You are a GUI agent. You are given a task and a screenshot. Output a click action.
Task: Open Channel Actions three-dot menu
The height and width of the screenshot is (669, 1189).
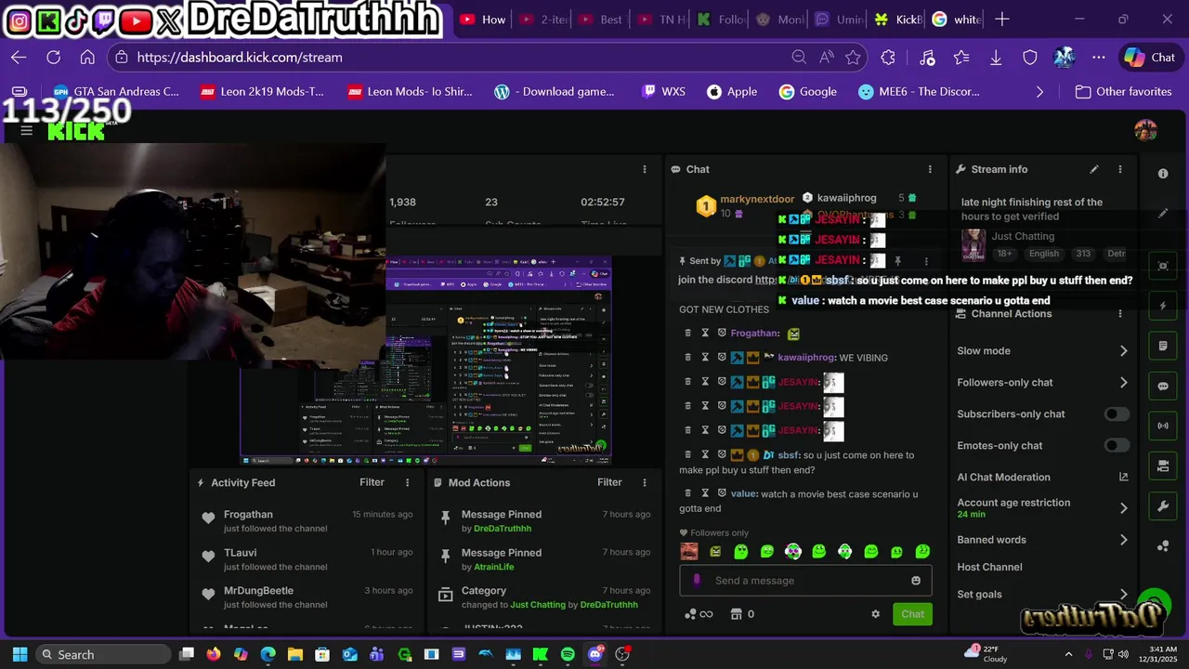1120,314
